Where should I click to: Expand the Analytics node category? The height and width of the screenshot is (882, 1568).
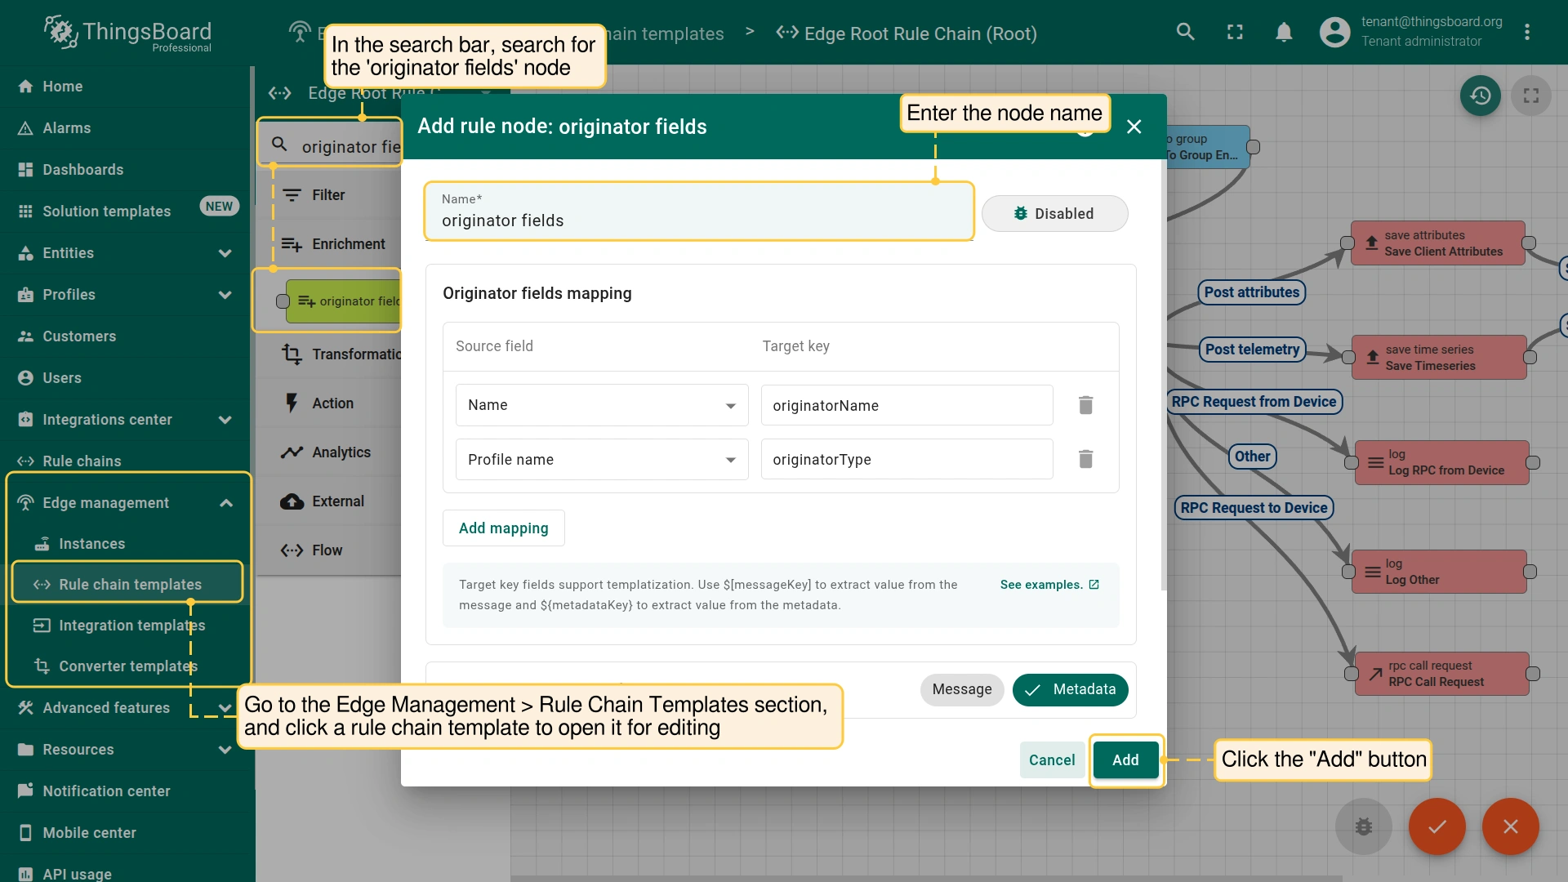[328, 452]
